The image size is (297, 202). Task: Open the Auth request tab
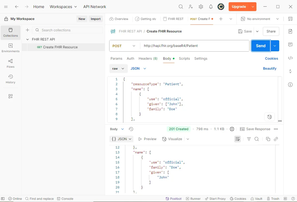[130, 59]
